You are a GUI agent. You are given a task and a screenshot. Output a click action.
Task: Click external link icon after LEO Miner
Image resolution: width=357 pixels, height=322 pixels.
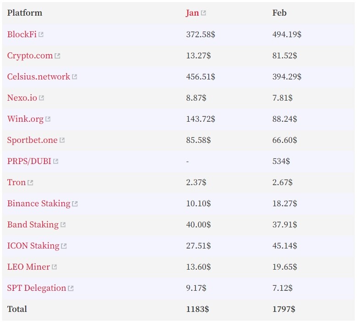[55, 267]
